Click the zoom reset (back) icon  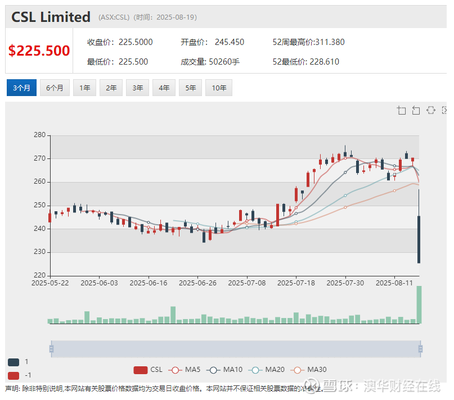click(416, 110)
